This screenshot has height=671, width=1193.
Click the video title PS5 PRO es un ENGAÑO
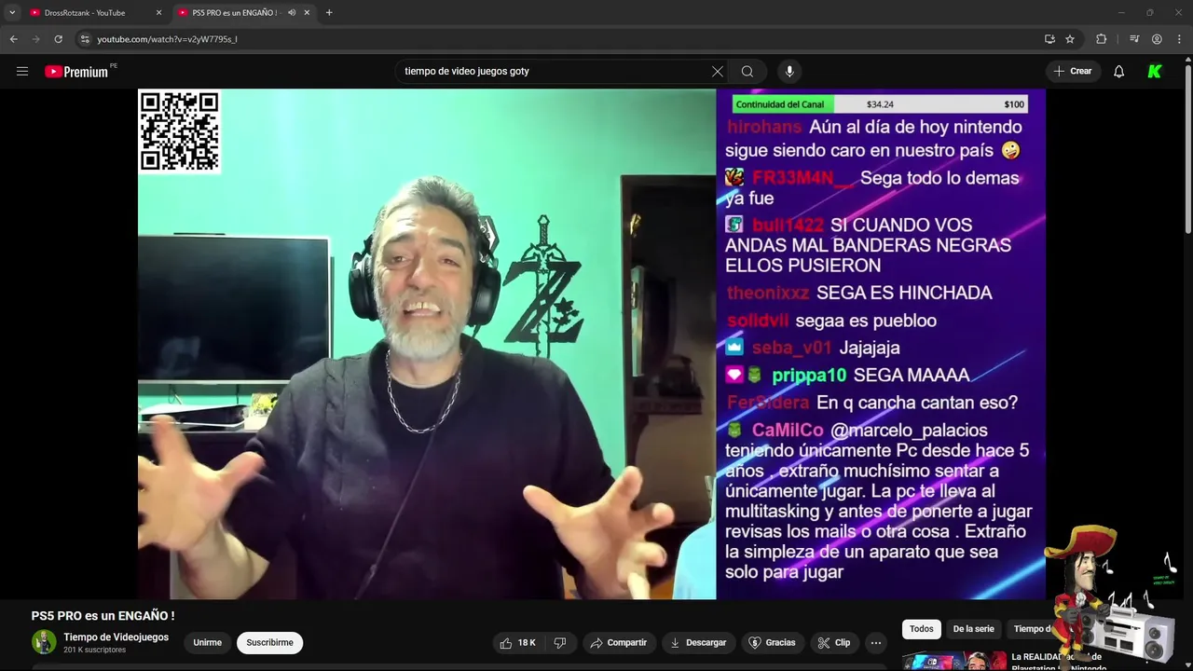coord(103,616)
